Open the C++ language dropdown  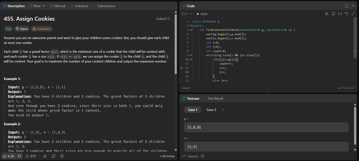click(x=187, y=14)
